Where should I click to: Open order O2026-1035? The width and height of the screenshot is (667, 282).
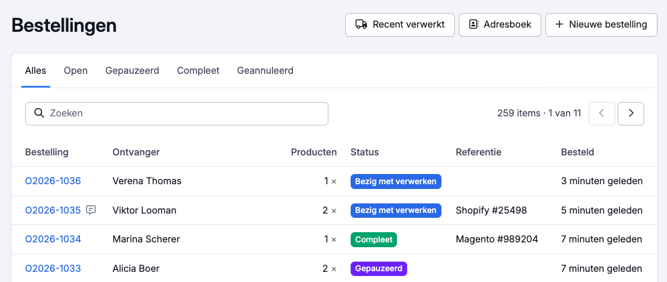coord(53,210)
